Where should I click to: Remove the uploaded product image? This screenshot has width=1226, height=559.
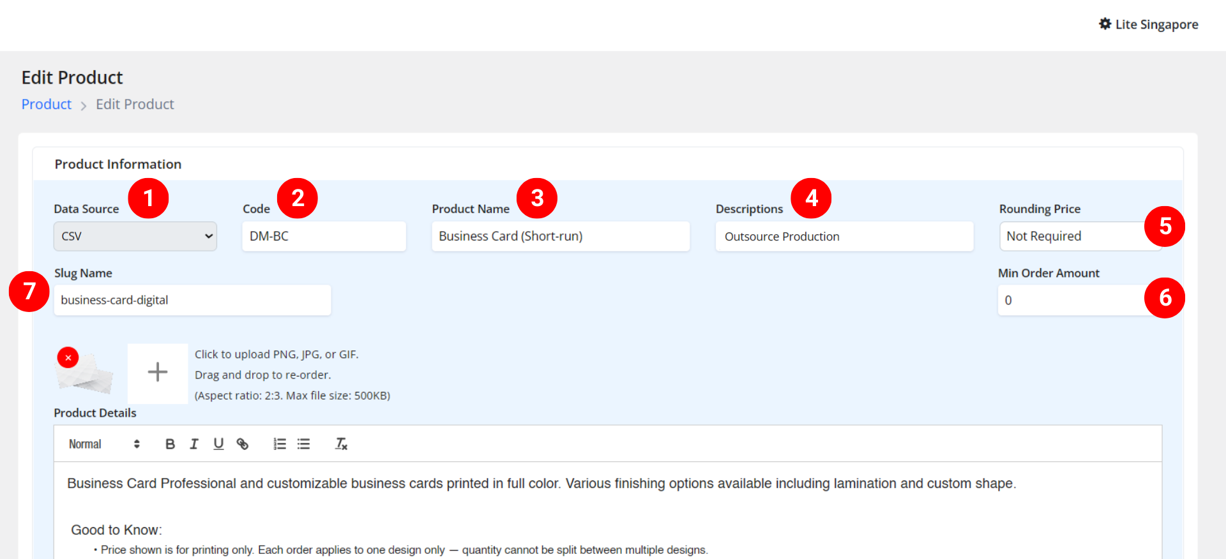coord(68,358)
